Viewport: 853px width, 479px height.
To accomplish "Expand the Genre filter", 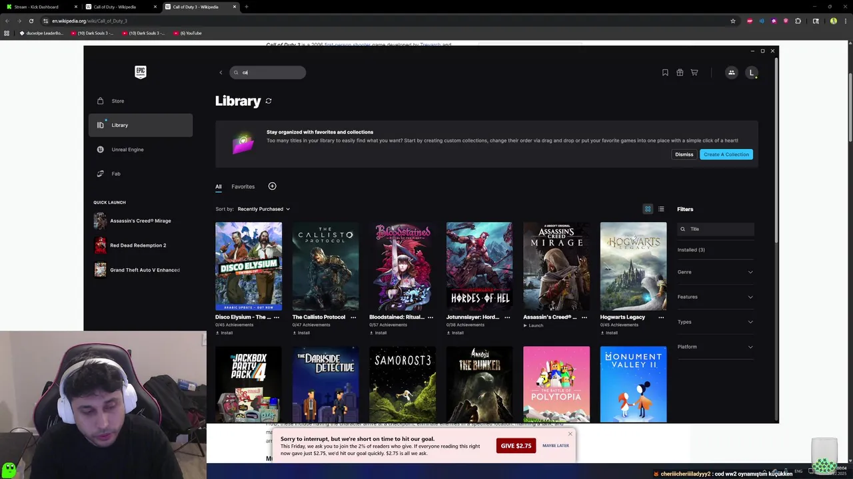I will pos(716,272).
